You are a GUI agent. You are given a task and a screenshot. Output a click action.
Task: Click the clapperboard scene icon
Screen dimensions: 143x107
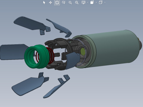coord(92,2)
